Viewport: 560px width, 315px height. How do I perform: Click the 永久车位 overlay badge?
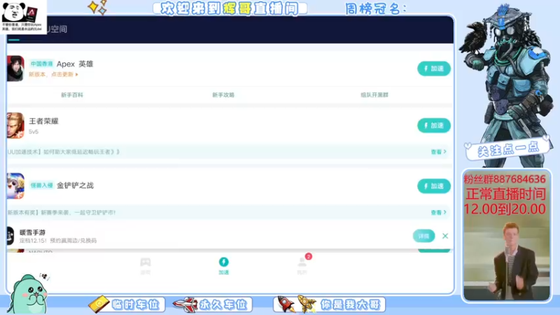(x=213, y=304)
